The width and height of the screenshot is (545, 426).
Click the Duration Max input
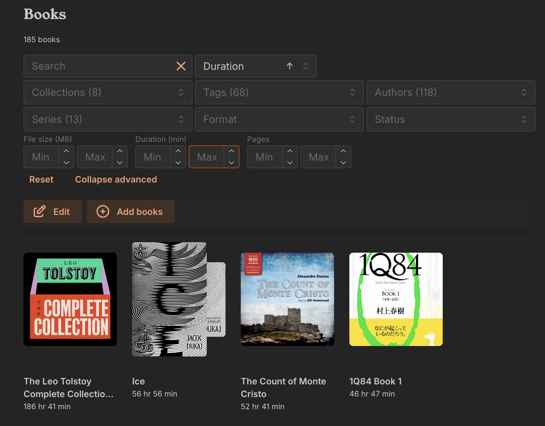coord(206,157)
